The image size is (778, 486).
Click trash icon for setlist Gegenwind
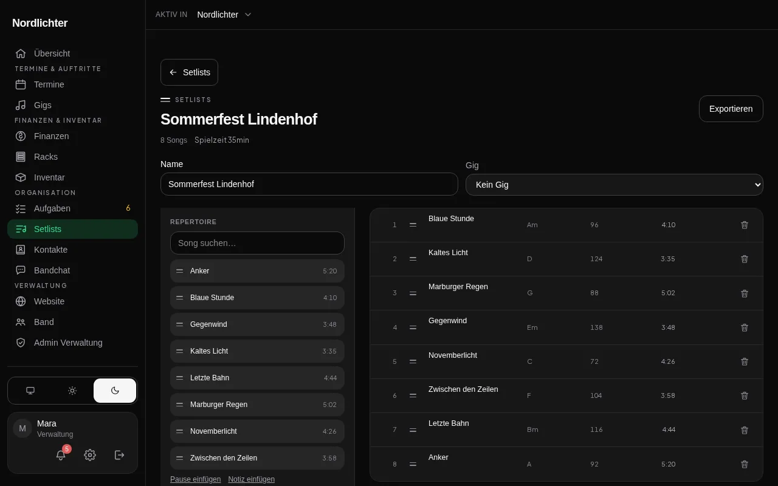click(745, 327)
